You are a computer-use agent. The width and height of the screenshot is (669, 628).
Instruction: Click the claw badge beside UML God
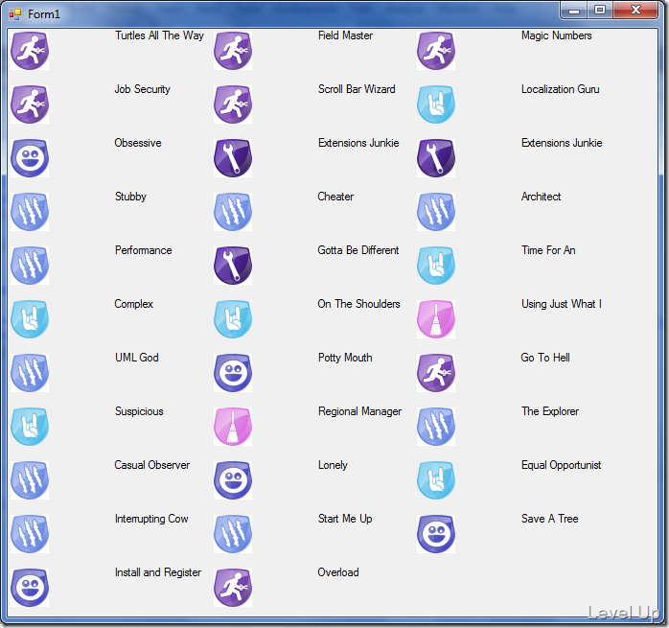pyautogui.click(x=30, y=373)
